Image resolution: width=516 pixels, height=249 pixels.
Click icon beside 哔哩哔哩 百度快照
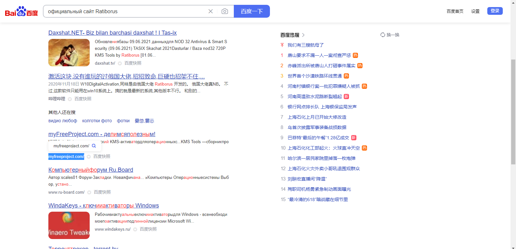click(x=70, y=99)
